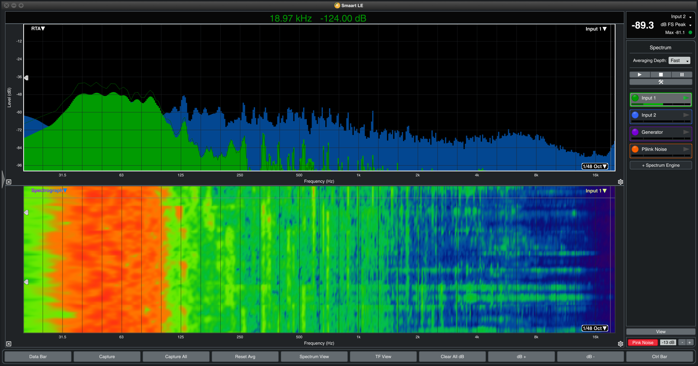This screenshot has height=366, width=698.
Task: Click the Smaart LE app icon in title bar
Action: [337, 5]
